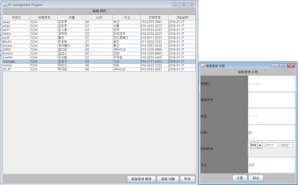Select the row with ID SCJP

(99, 69)
